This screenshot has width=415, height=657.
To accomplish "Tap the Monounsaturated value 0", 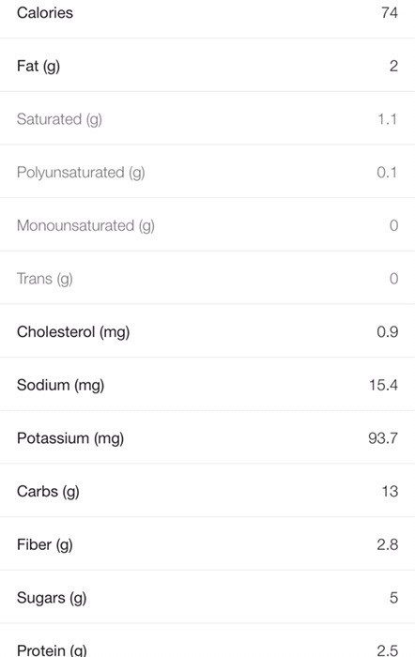I will 393,225.
